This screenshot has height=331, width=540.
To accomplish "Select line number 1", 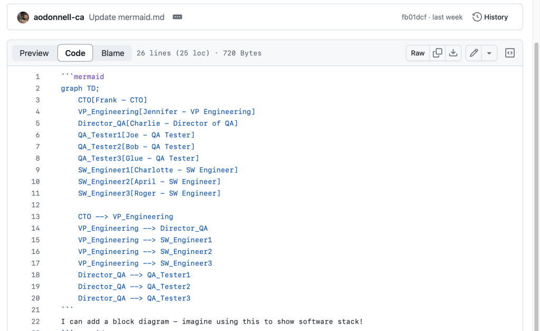I will 37,77.
